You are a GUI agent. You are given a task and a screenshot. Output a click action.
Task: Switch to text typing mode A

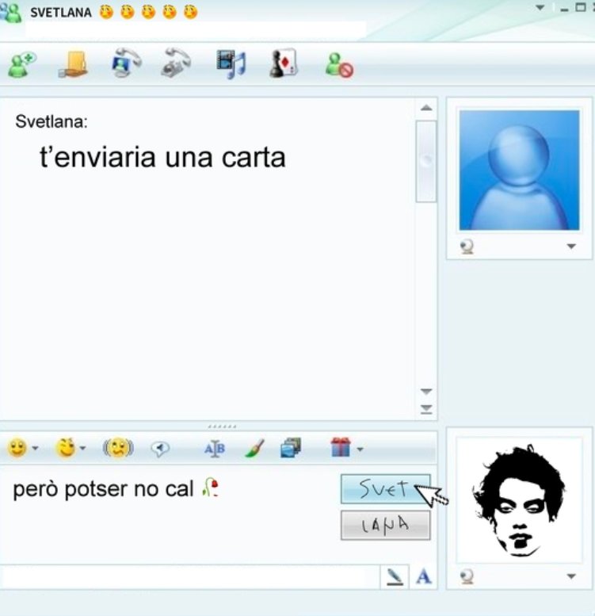(x=424, y=577)
